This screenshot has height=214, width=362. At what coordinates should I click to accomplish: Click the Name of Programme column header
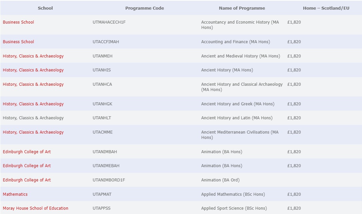point(242,8)
